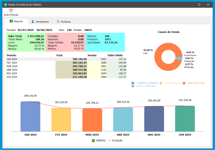Click the Produtos tab cart icon
This screenshot has width=215, height=150.
tap(58, 22)
